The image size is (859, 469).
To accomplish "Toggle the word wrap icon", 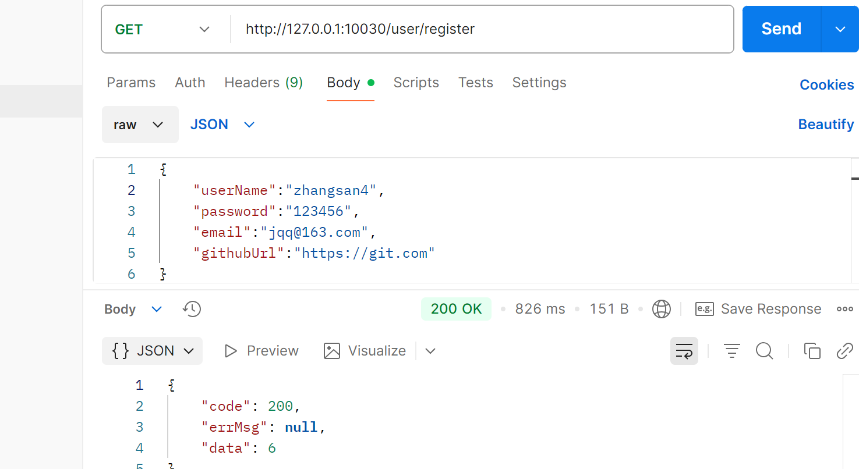I will tap(684, 351).
